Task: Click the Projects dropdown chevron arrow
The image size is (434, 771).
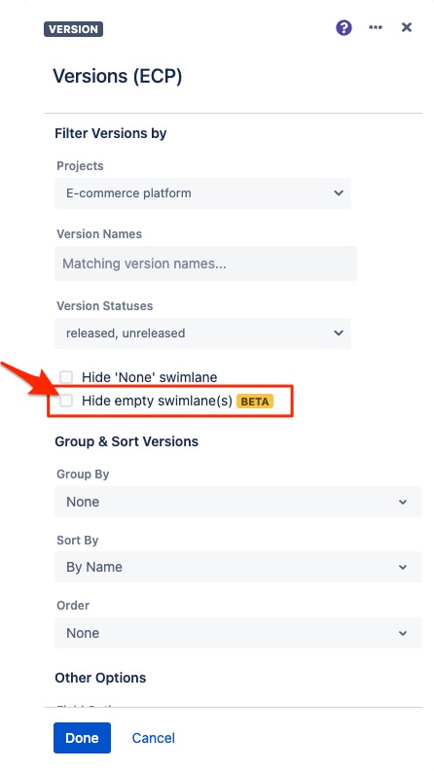Action: [339, 193]
